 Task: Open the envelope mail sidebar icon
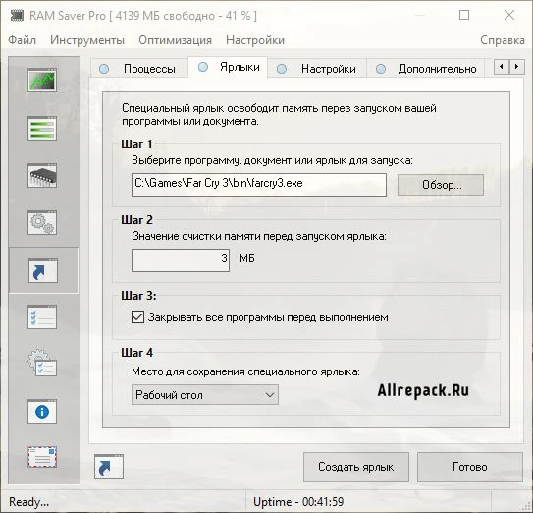pos(42,457)
